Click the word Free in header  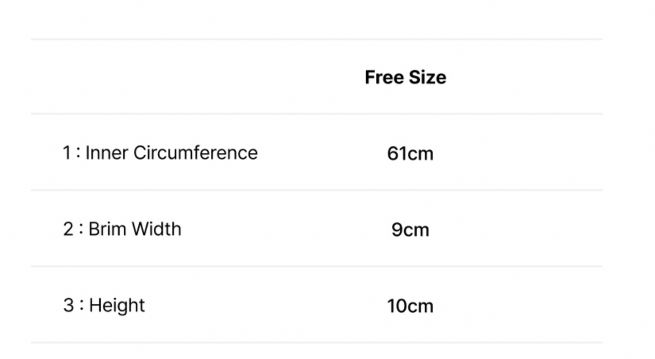[383, 78]
